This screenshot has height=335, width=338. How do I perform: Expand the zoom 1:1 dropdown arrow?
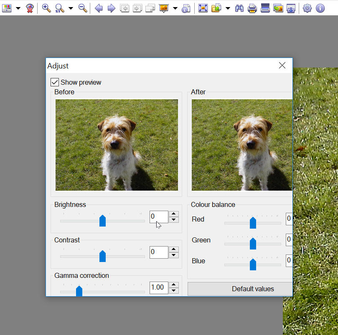click(71, 8)
